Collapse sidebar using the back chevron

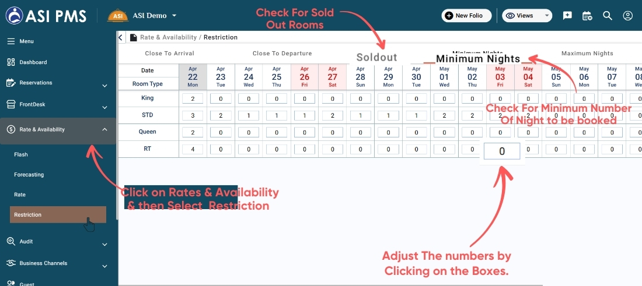[x=121, y=37]
